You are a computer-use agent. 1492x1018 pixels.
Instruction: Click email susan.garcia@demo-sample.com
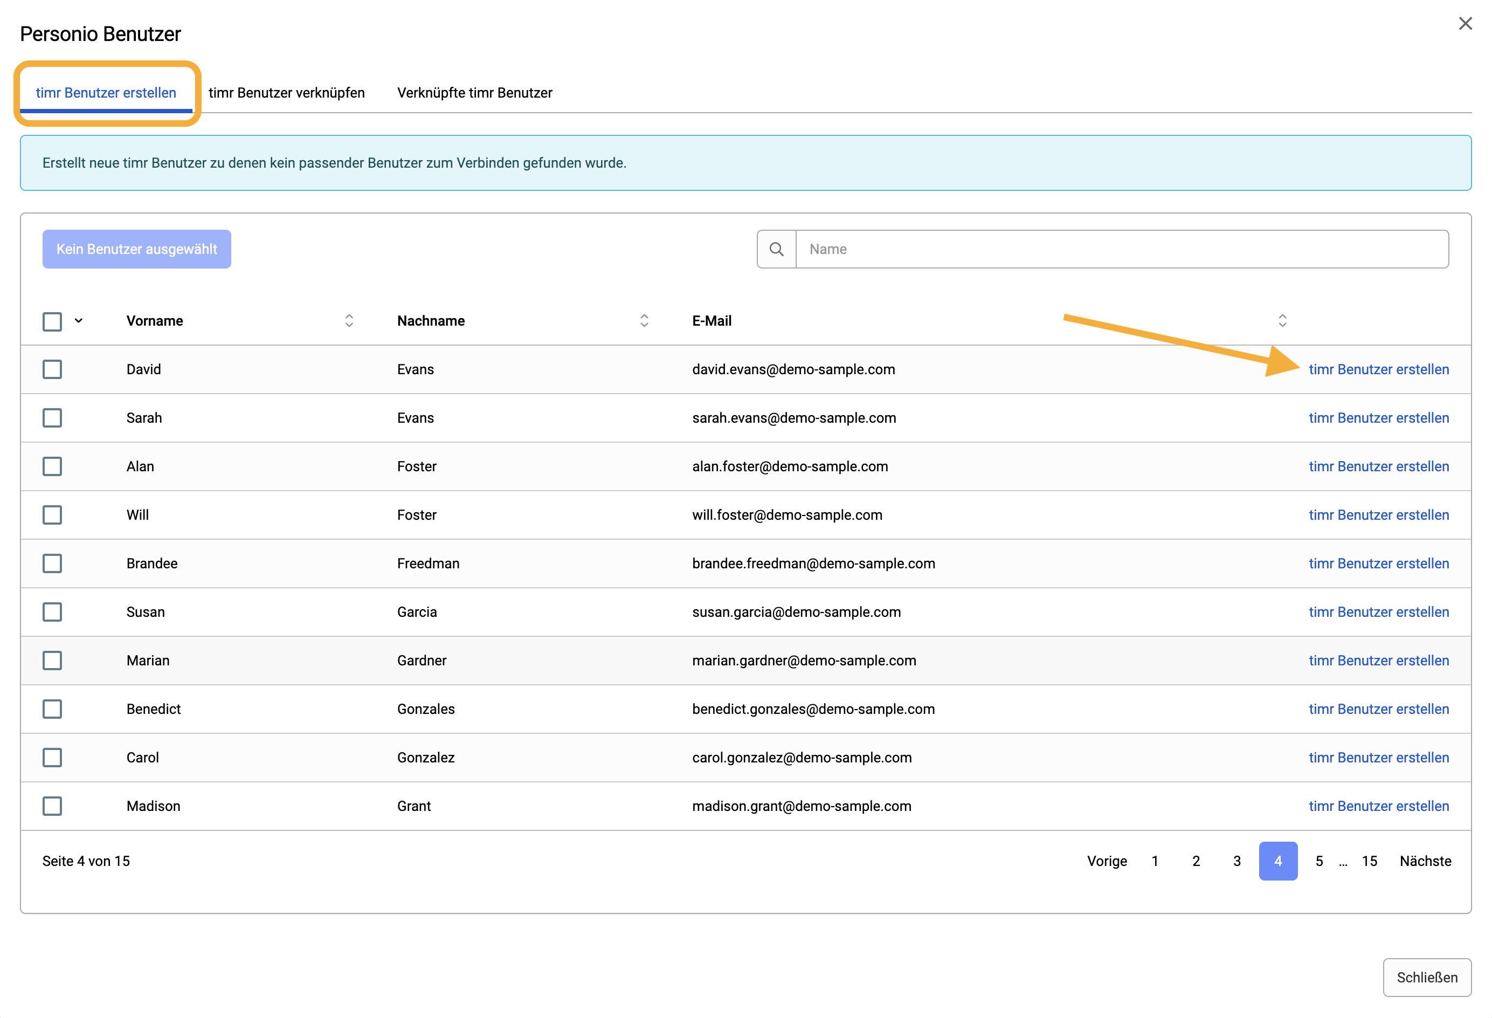[x=796, y=612]
